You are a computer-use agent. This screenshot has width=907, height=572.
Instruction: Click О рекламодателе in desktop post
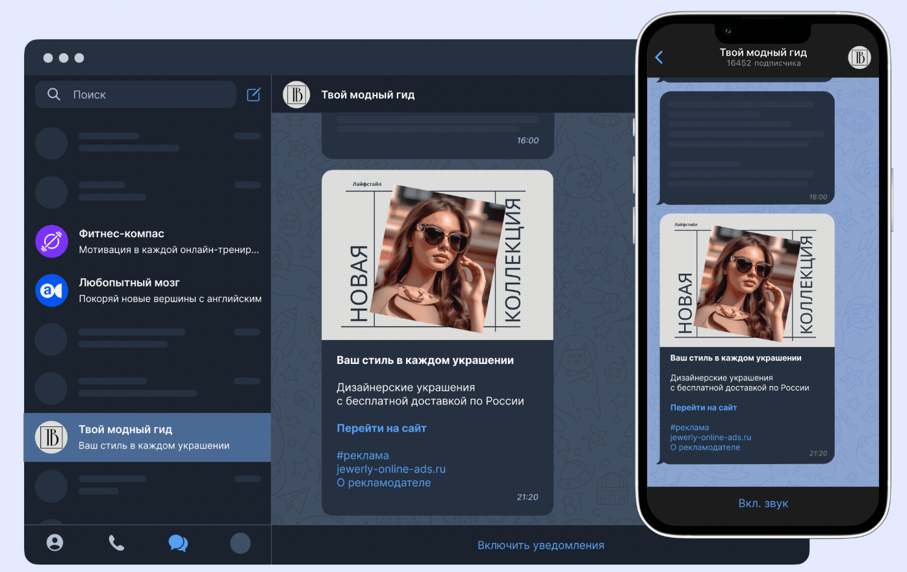[383, 483]
